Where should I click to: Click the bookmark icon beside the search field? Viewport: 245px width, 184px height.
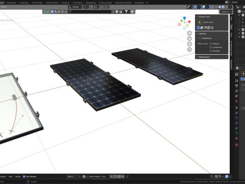tap(117, 12)
